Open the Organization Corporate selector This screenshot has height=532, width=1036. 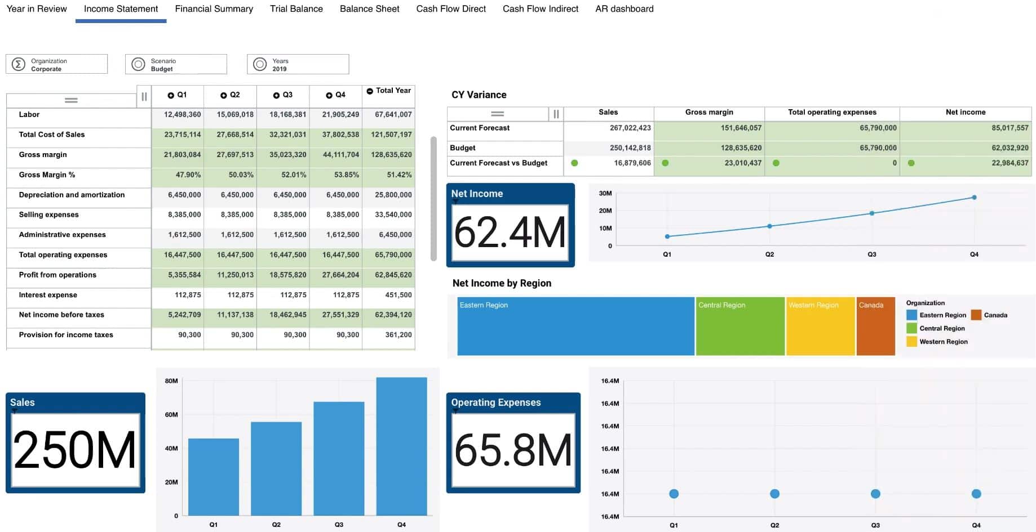click(x=56, y=64)
